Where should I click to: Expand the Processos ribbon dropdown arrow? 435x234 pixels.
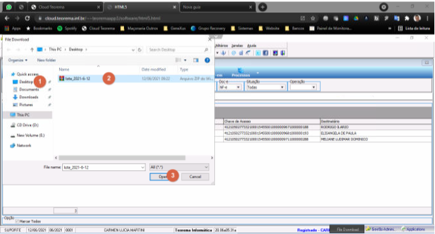(258, 73)
